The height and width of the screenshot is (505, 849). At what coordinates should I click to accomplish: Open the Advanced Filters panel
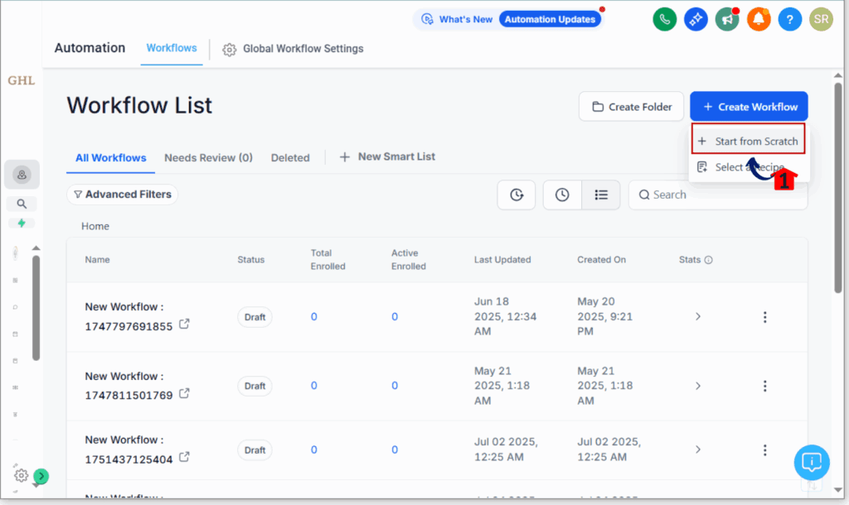(123, 194)
